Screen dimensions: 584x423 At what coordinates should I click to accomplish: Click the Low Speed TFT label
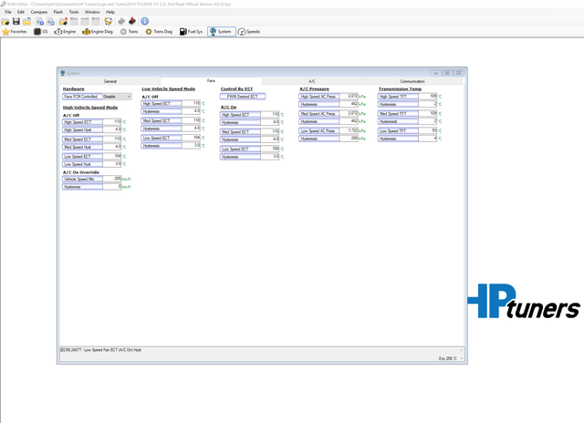398,130
